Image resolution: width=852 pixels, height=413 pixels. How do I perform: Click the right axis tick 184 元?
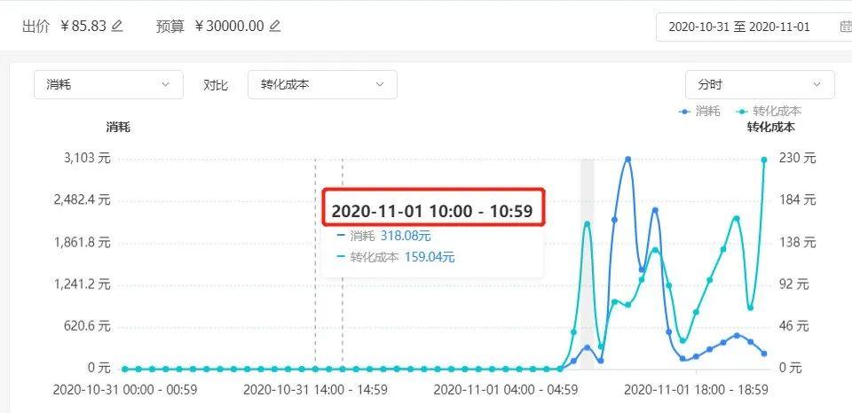pyautogui.click(x=798, y=199)
